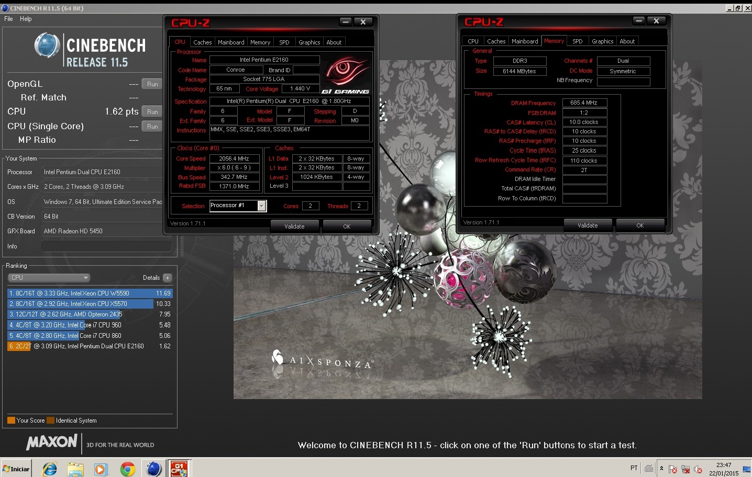This screenshot has height=477, width=752.
Task: Click the G1 Gaming eye logo
Action: tap(346, 75)
